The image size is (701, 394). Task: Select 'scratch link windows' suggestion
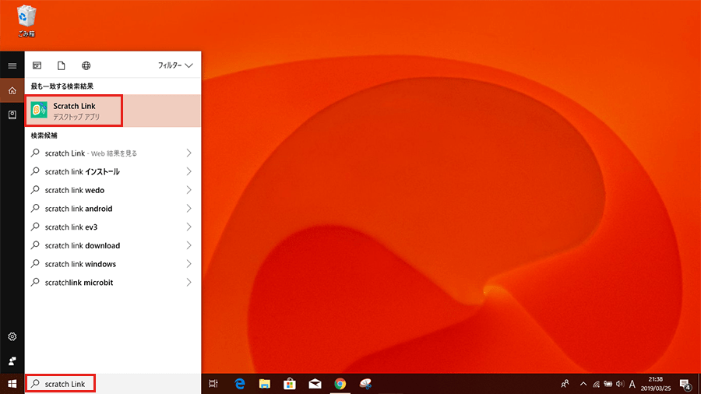[113, 264]
